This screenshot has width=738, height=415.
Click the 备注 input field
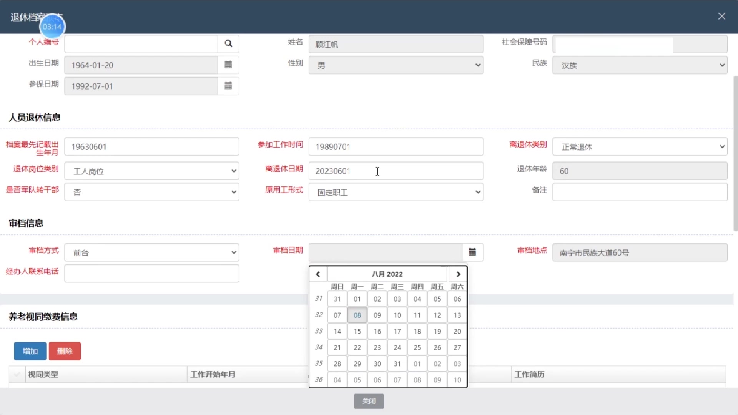tap(640, 192)
